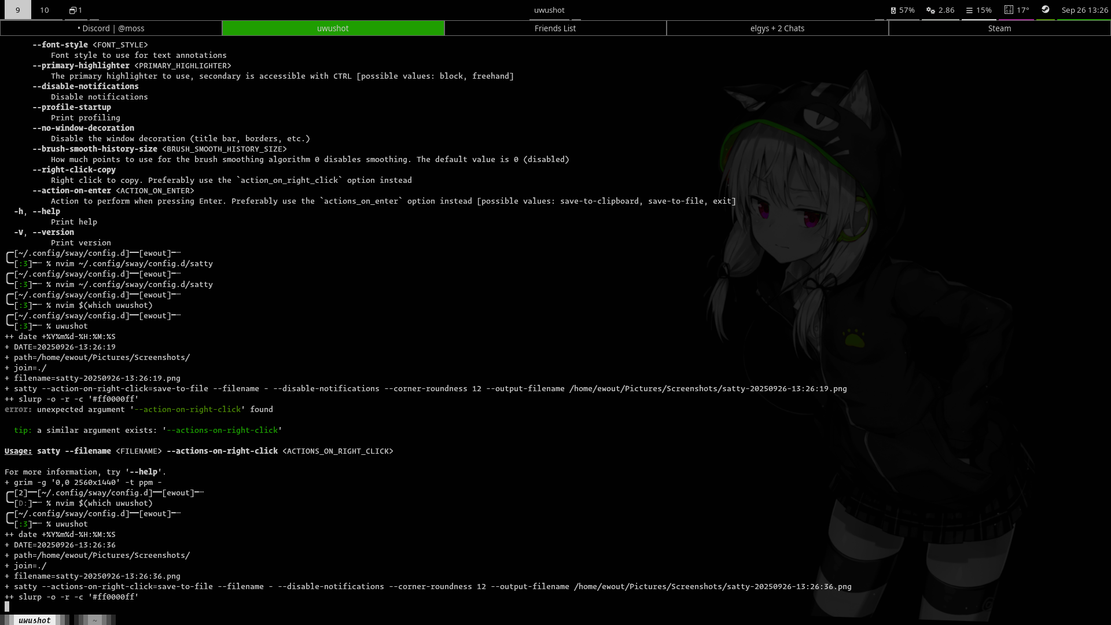The height and width of the screenshot is (625, 1111).
Task: Switch to the Steam window tab
Action: pos(999,28)
